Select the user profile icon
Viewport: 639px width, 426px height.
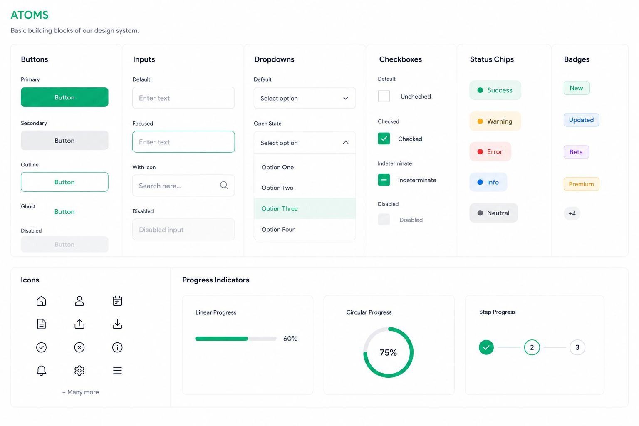pos(79,301)
